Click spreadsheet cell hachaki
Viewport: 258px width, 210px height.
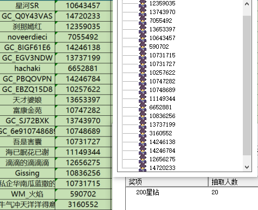coord(27,68)
